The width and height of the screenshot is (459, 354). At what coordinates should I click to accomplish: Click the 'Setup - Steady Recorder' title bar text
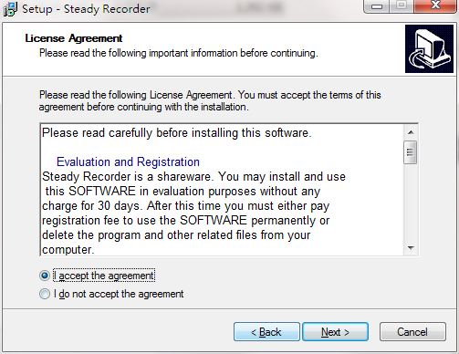86,9
